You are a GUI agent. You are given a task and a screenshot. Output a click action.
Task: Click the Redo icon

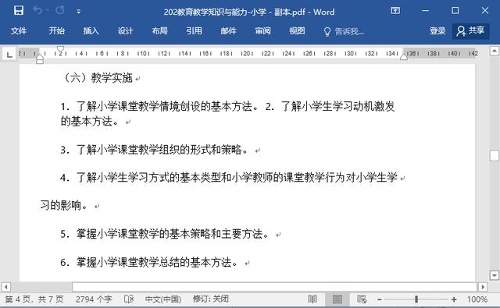coord(60,10)
